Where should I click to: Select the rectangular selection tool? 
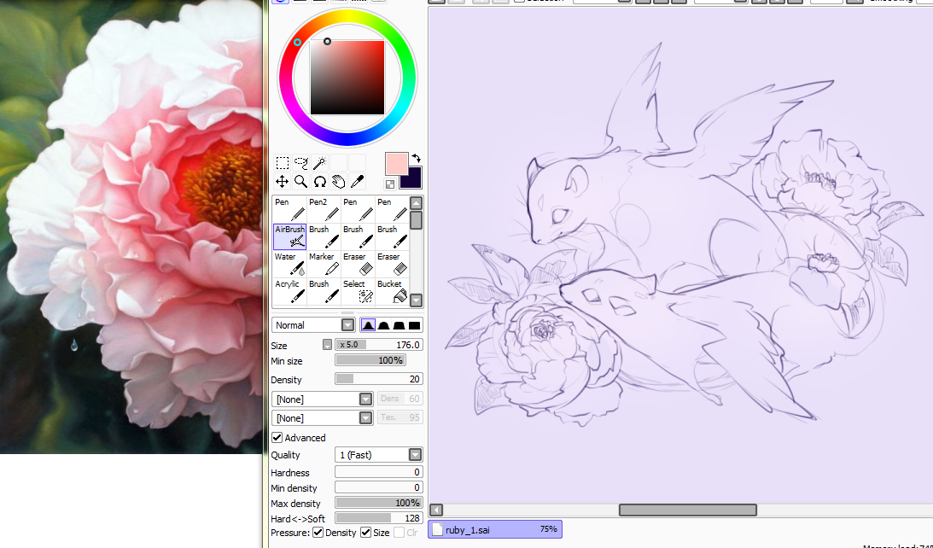point(282,162)
